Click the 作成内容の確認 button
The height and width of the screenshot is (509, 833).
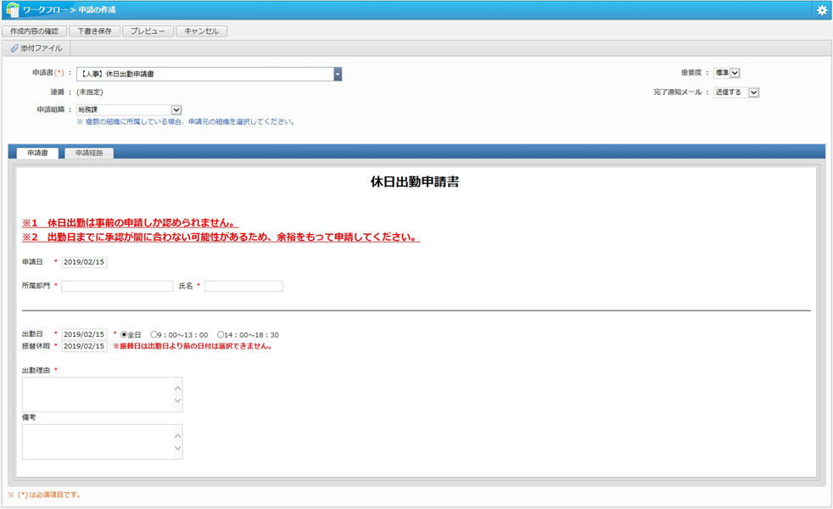click(x=34, y=31)
